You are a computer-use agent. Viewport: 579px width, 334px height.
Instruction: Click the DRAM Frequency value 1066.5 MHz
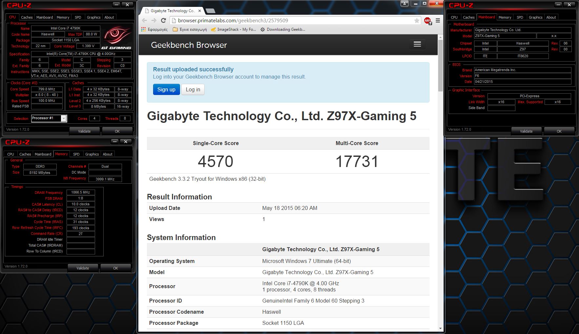81,192
